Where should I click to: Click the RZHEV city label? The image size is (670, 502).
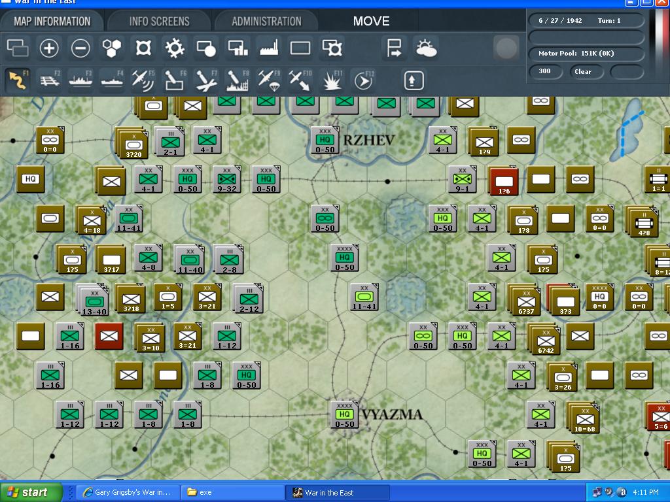pyautogui.click(x=369, y=140)
